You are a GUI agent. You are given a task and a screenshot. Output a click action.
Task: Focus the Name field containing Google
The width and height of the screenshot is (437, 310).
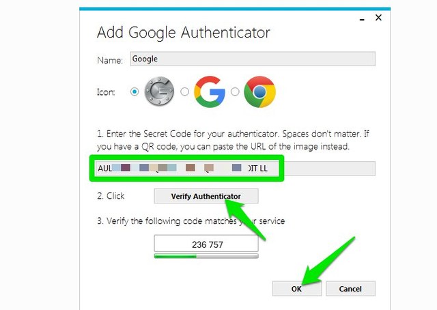(253, 59)
